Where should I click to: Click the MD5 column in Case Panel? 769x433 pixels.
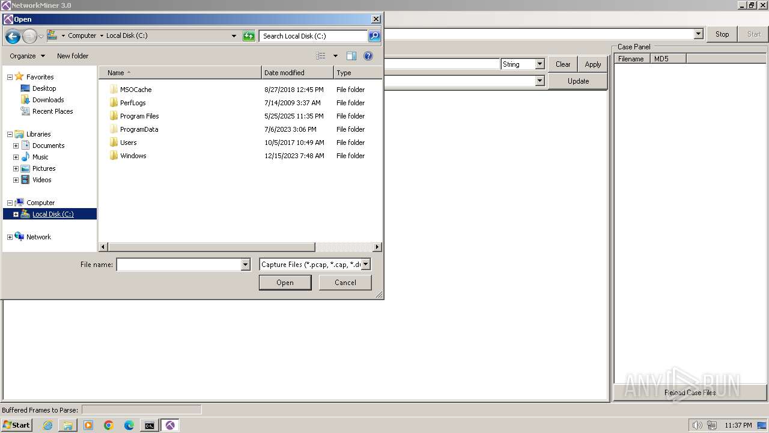coord(668,59)
